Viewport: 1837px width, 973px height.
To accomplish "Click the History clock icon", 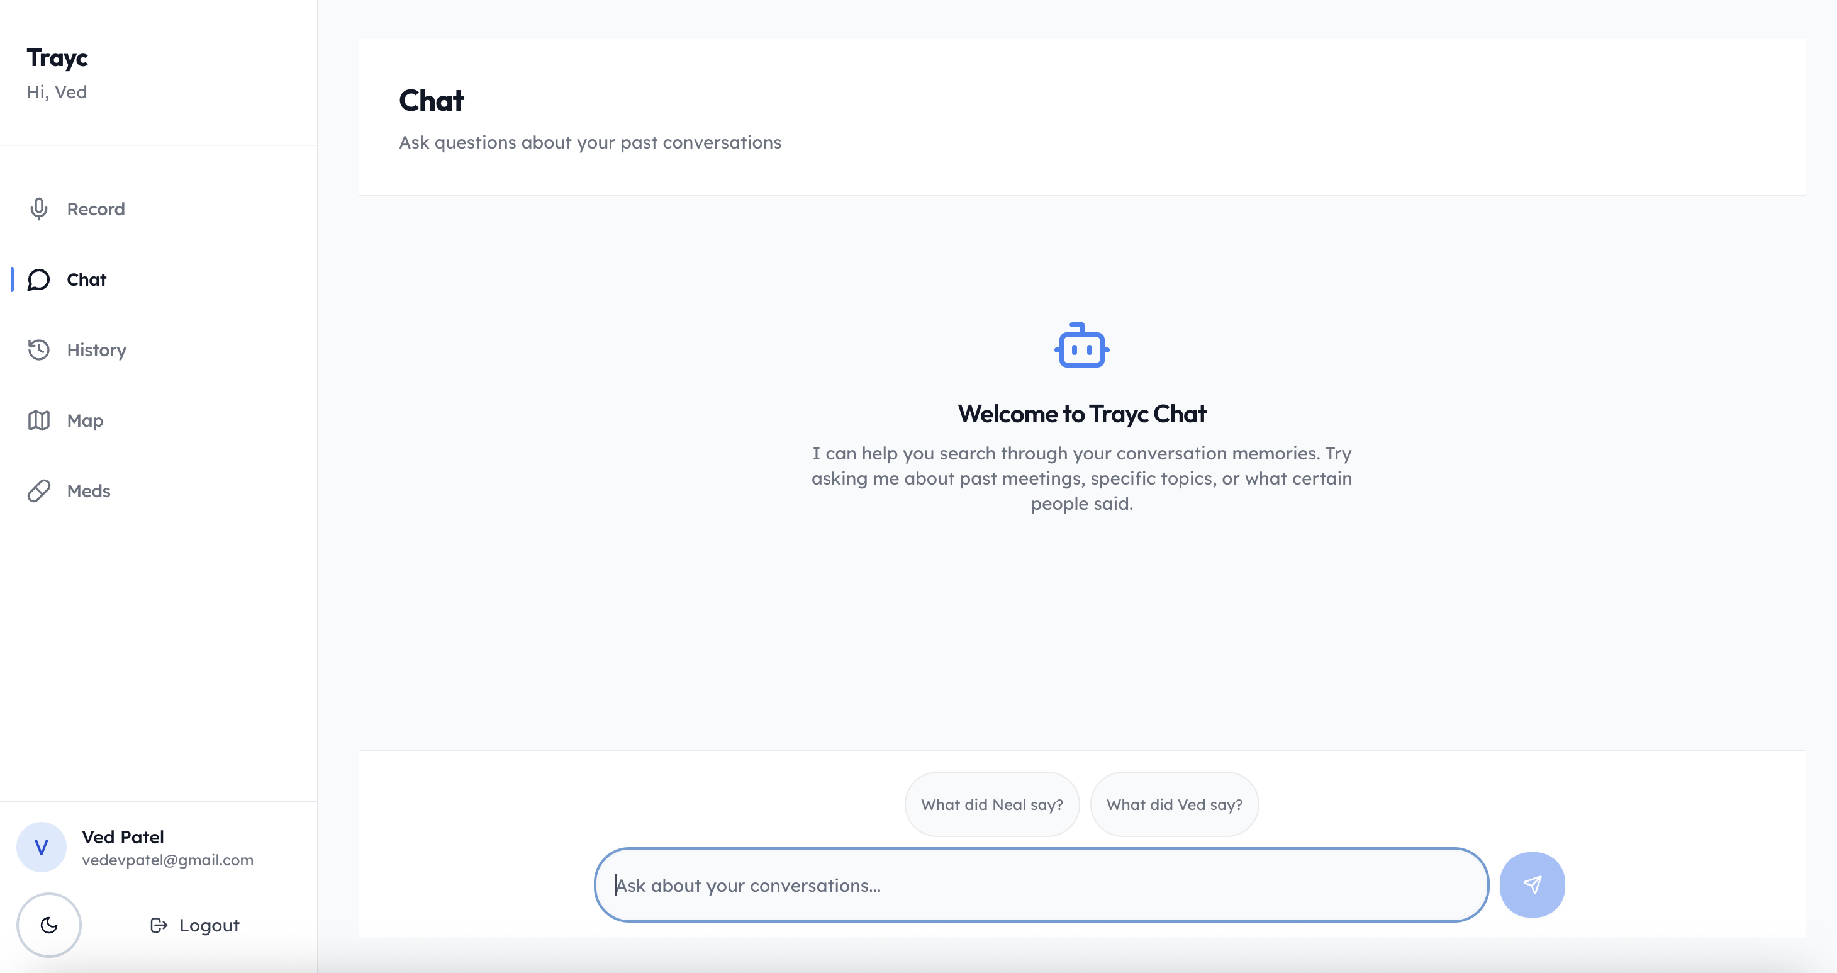I will tap(38, 349).
